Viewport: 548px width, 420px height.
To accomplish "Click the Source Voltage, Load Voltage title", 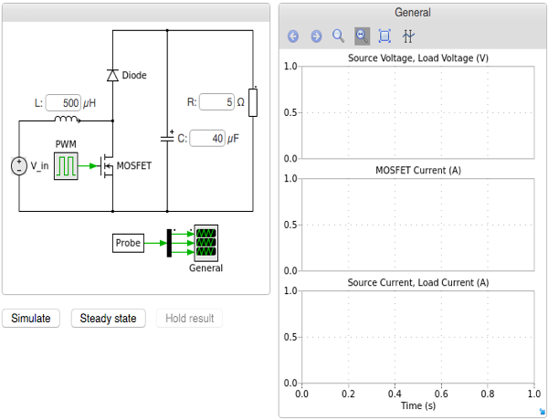I will click(x=418, y=58).
